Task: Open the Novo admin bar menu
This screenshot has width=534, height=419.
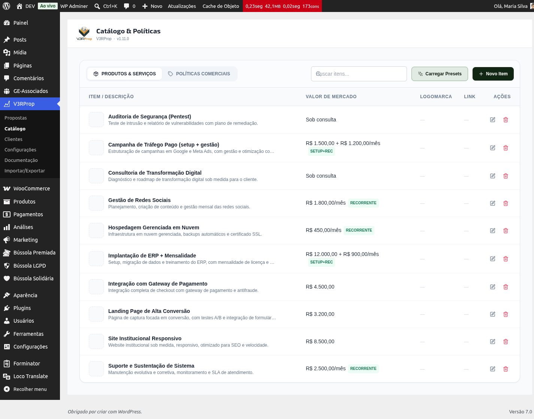Action: pos(152,6)
